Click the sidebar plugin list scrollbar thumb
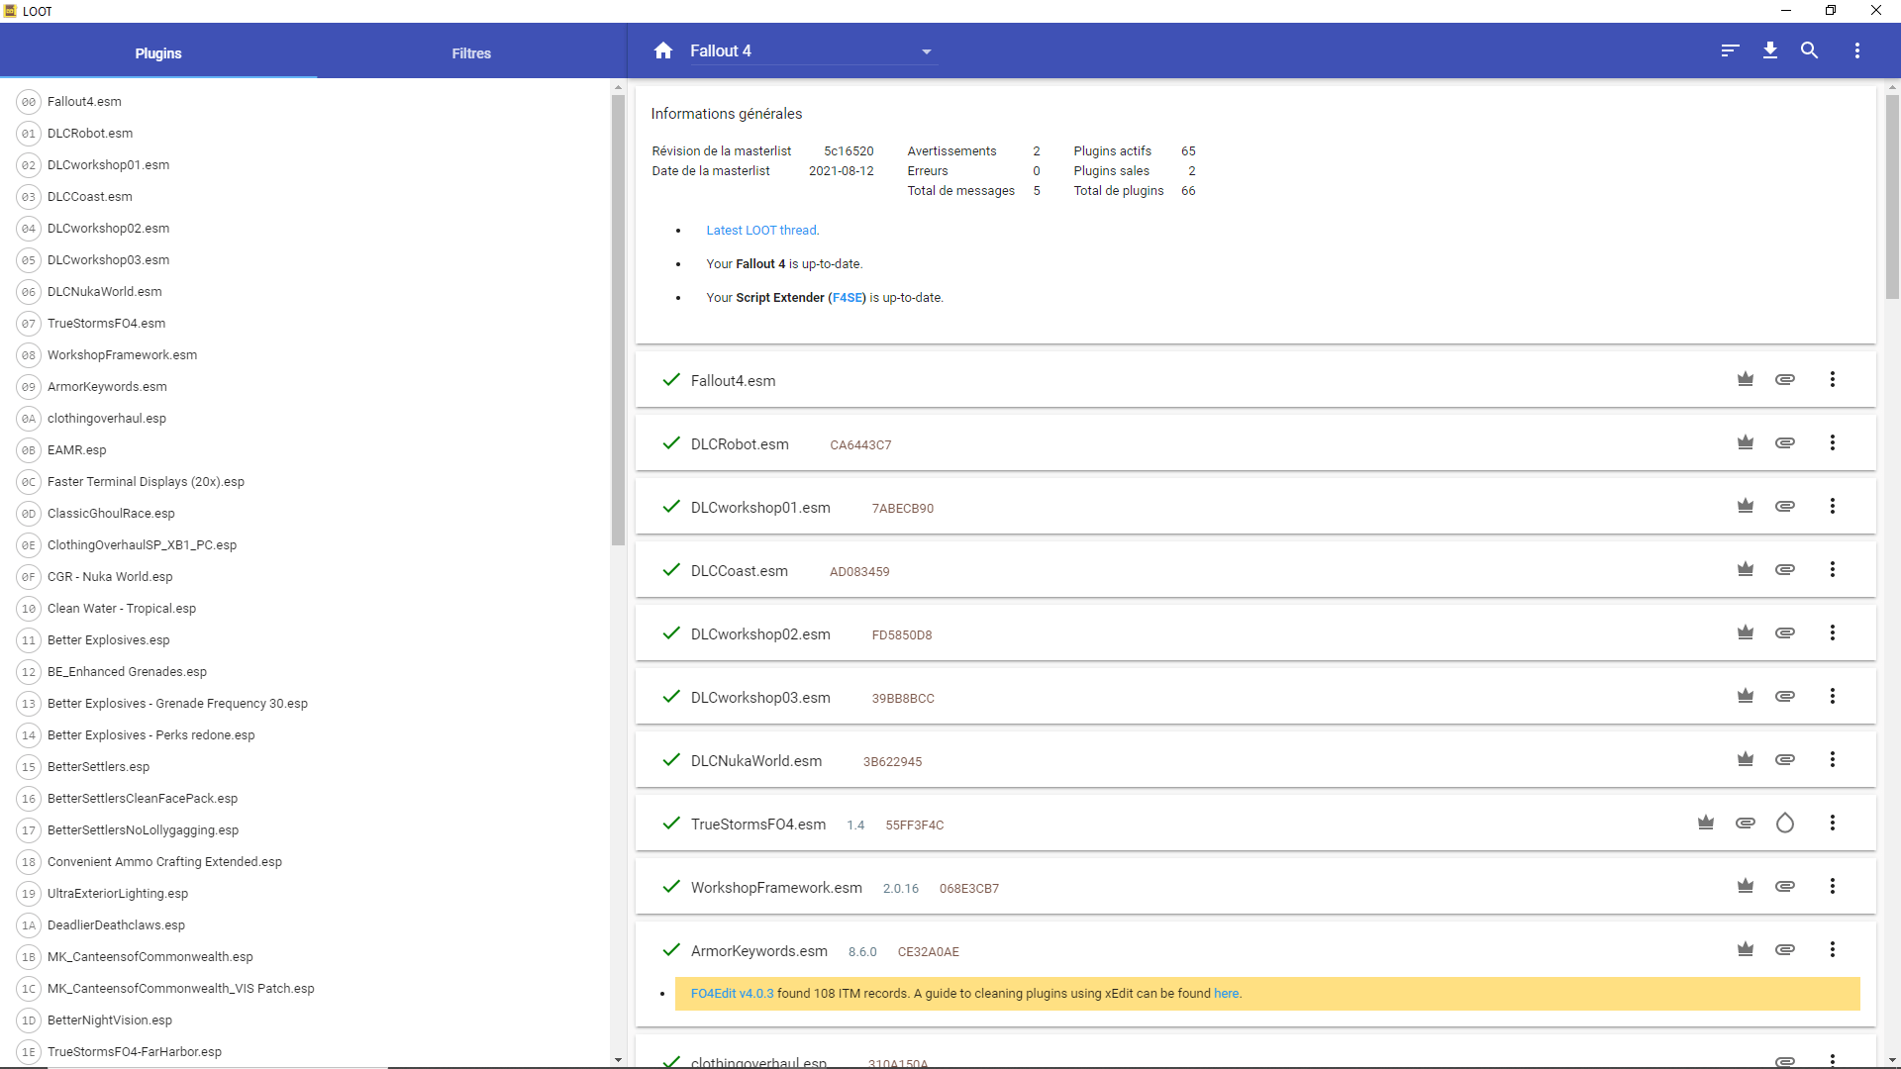Viewport: 1901px width, 1069px height. click(x=618, y=320)
